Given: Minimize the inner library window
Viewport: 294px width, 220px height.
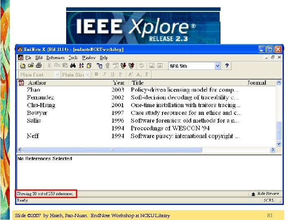Looking at the screenshot, I should [x=266, y=57].
